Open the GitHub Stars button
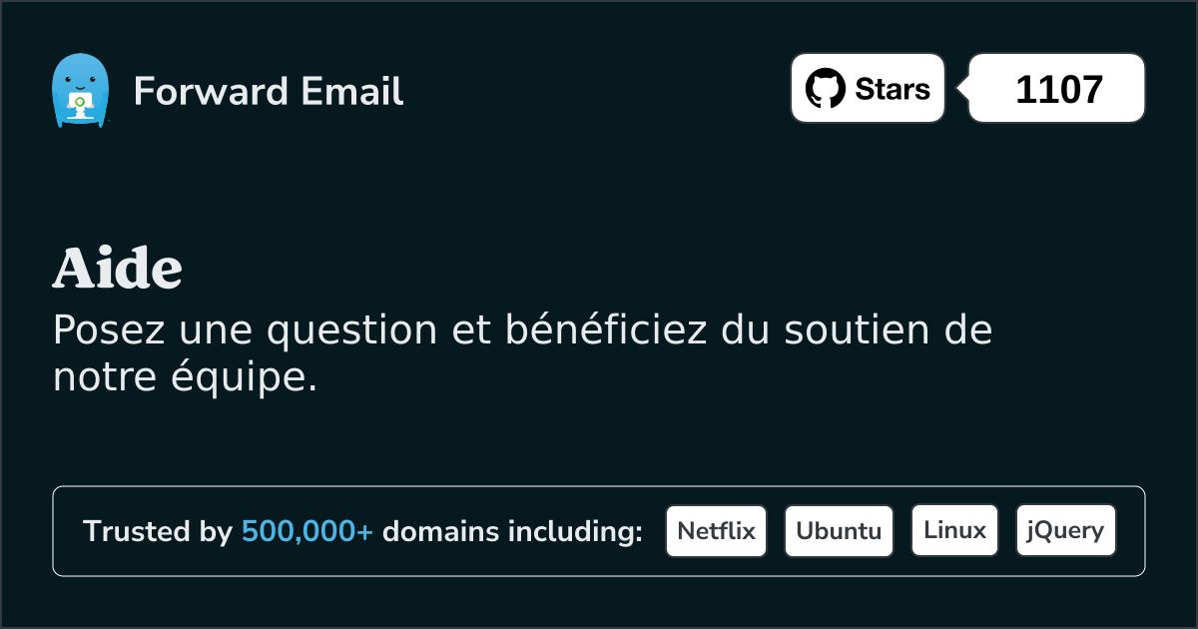1198x629 pixels. [x=868, y=88]
